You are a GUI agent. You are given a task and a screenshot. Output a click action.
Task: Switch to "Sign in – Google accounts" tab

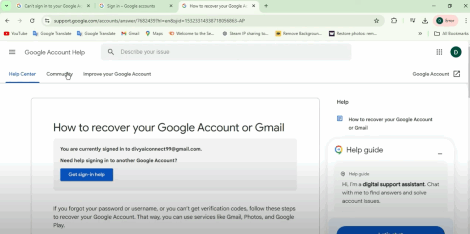click(x=136, y=6)
